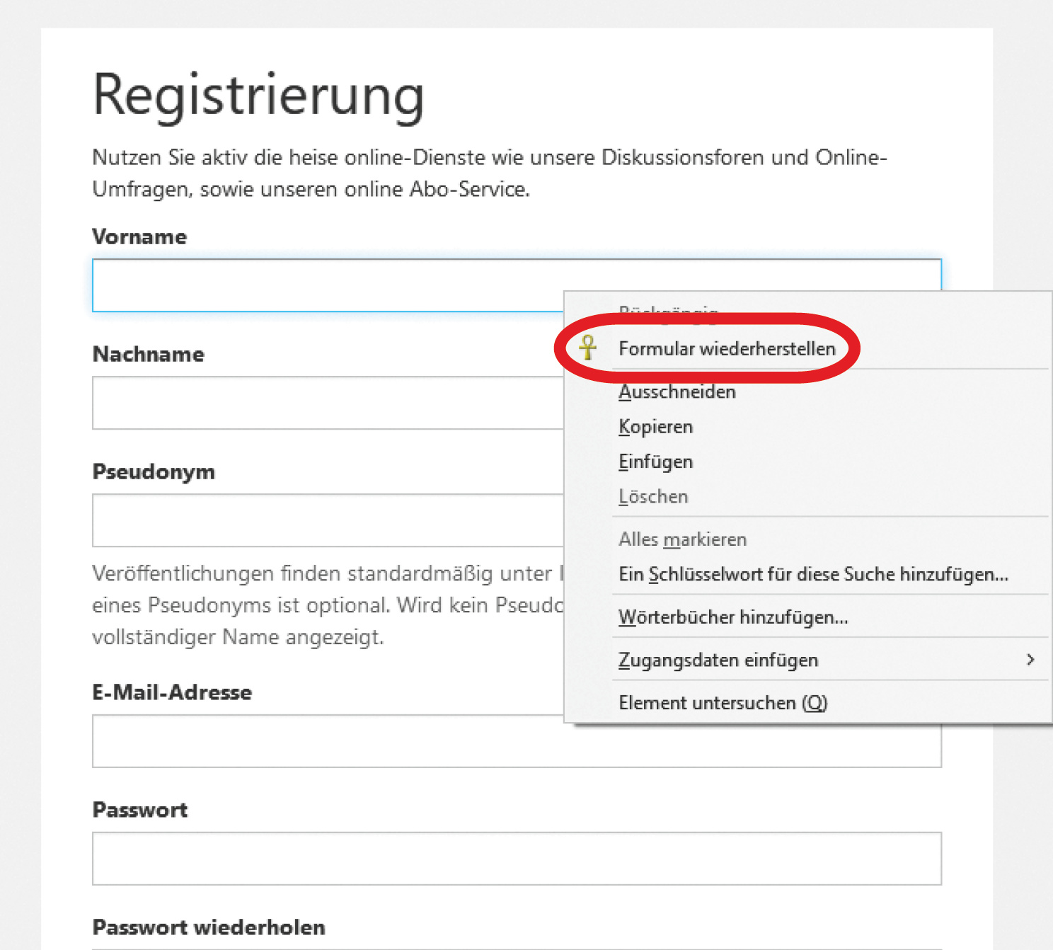Select Kopieren in the context menu
Screen dimensions: 1053x950
tap(656, 427)
